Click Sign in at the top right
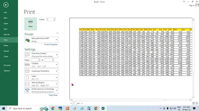This screenshot has width=199, height=111. pyautogui.click(x=192, y=6)
